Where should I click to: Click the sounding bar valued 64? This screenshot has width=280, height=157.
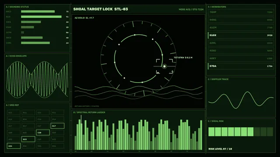coord(35,43)
